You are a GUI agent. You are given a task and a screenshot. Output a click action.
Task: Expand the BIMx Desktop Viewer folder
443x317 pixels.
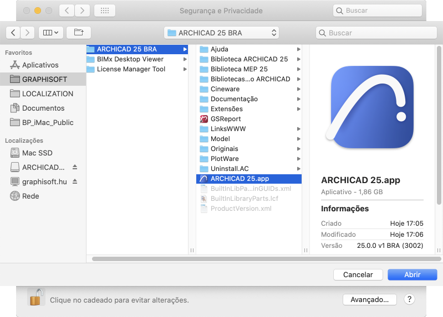[185, 59]
